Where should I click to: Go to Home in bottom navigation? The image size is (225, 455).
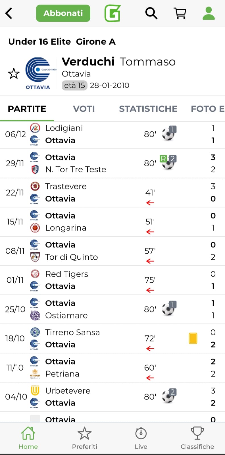[28, 438]
